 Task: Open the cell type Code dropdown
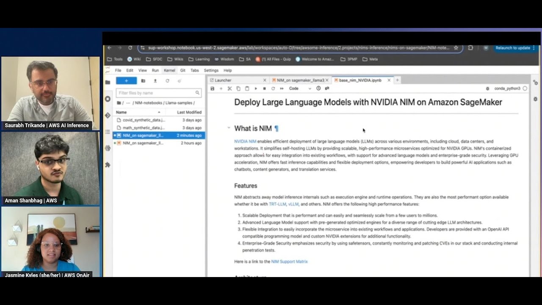[x=300, y=89]
